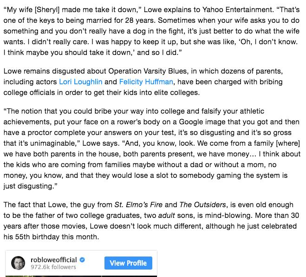Click the View Profile button
The width and height of the screenshot is (306, 277).
click(x=128, y=263)
